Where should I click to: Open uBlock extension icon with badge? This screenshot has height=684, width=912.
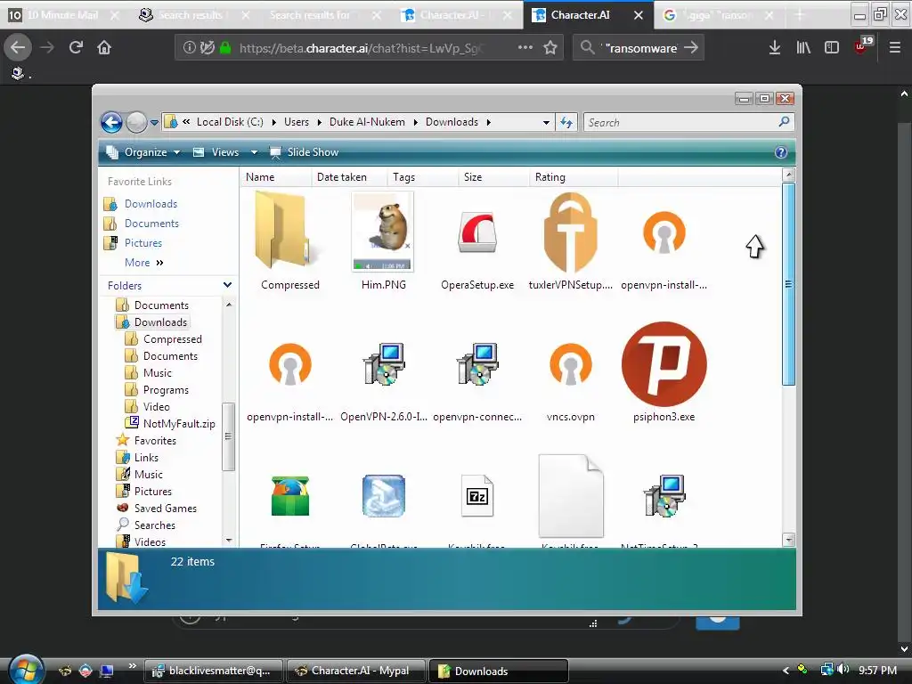pyautogui.click(x=862, y=46)
